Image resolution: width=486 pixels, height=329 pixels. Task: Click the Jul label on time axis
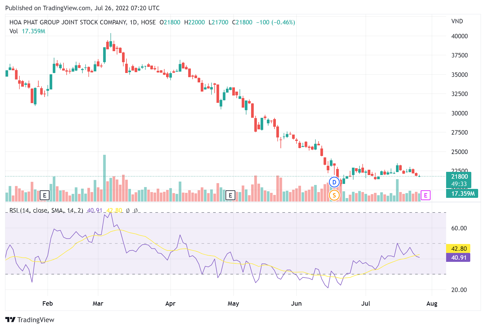click(x=366, y=303)
